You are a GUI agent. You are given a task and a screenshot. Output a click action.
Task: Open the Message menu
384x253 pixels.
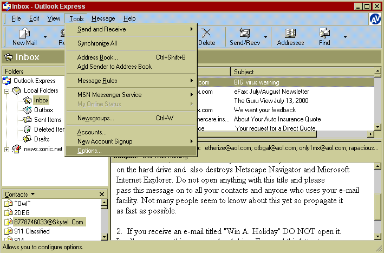coord(103,18)
